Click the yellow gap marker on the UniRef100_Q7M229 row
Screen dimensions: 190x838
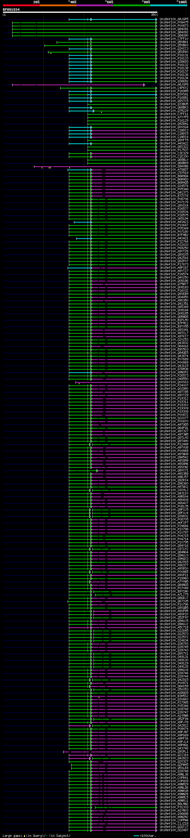[101, 112]
